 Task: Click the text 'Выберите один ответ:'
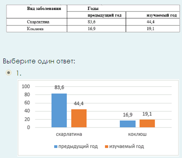click(39, 61)
